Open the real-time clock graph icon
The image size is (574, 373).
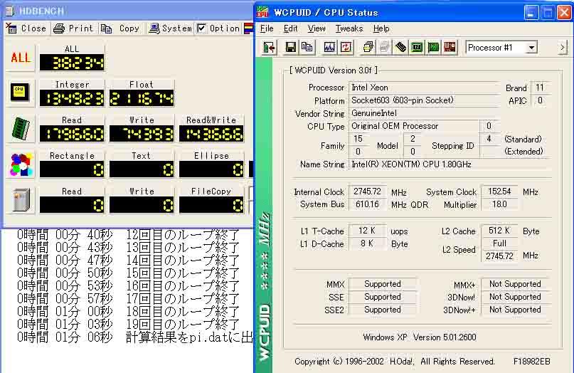(x=329, y=47)
